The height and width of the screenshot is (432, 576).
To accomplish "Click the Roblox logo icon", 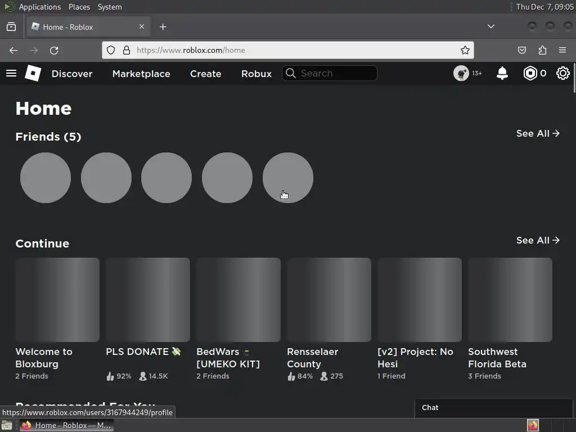I will [x=33, y=73].
